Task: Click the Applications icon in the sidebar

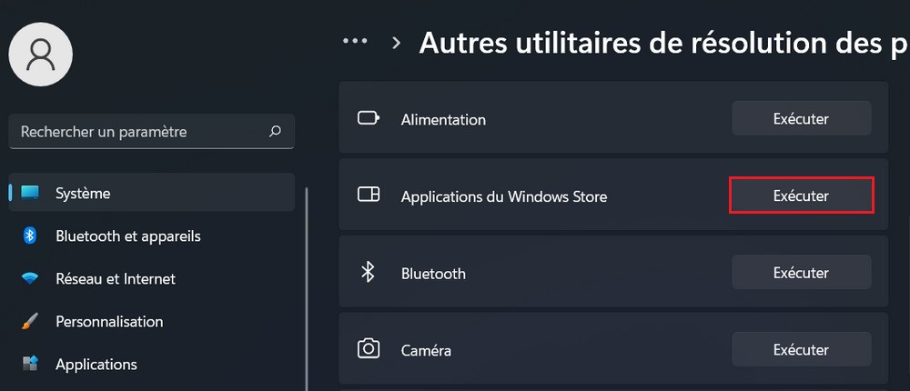Action: tap(30, 365)
